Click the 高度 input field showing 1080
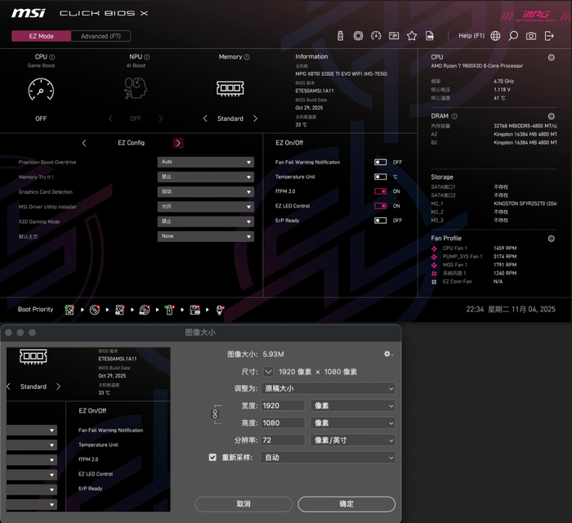Viewport: 572px width, 523px height. pos(283,423)
